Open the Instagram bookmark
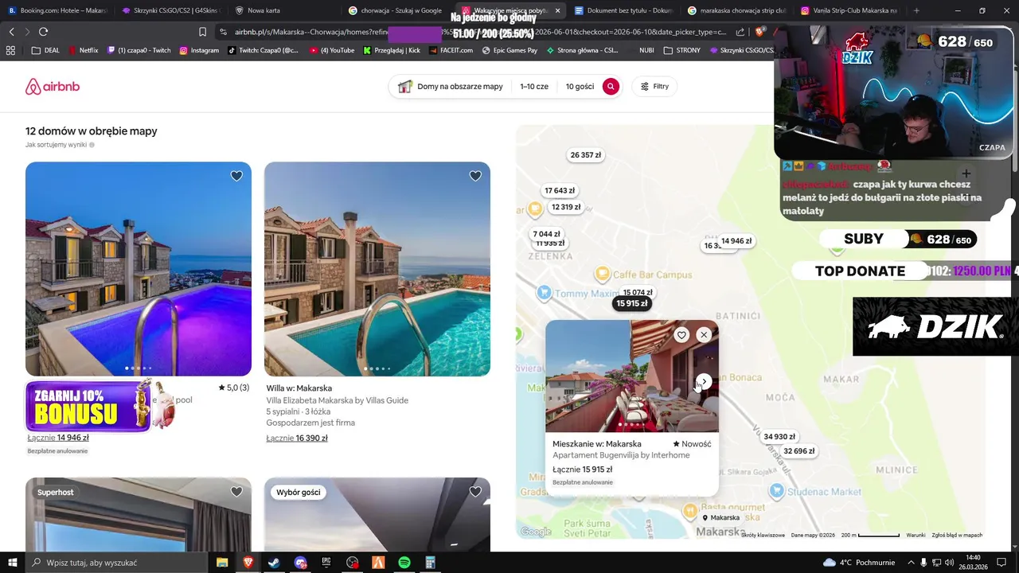This screenshot has width=1019, height=573. tap(199, 50)
